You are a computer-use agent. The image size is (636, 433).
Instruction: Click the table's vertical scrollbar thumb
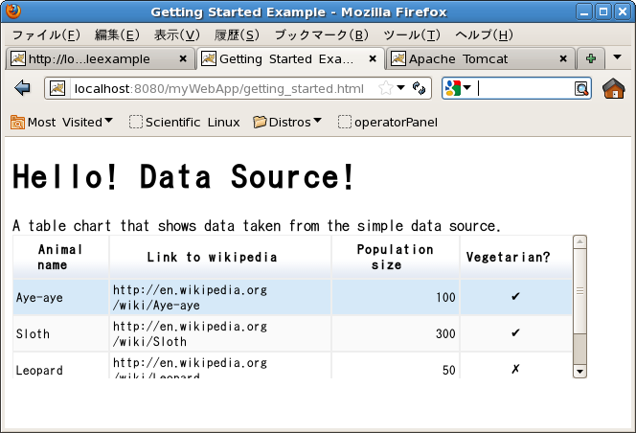click(579, 291)
